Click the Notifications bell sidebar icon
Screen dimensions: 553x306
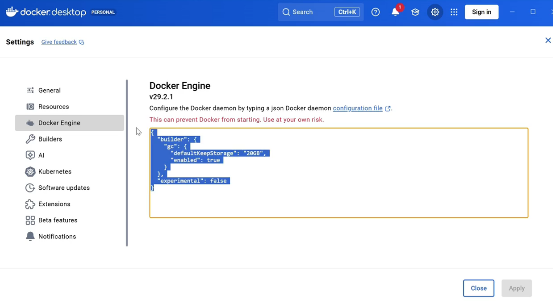[x=30, y=236]
